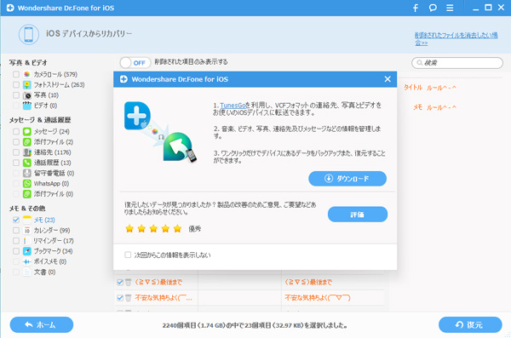
Task: Set rating to the third star
Action: point(153,228)
